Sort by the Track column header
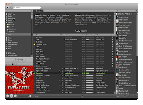 (x=48, y=35)
